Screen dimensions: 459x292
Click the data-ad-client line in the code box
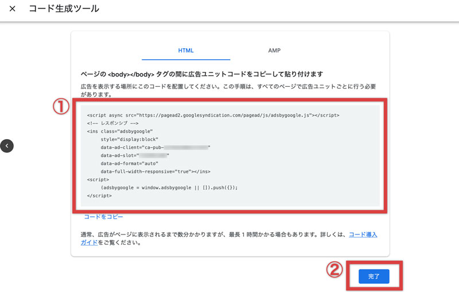click(155, 147)
